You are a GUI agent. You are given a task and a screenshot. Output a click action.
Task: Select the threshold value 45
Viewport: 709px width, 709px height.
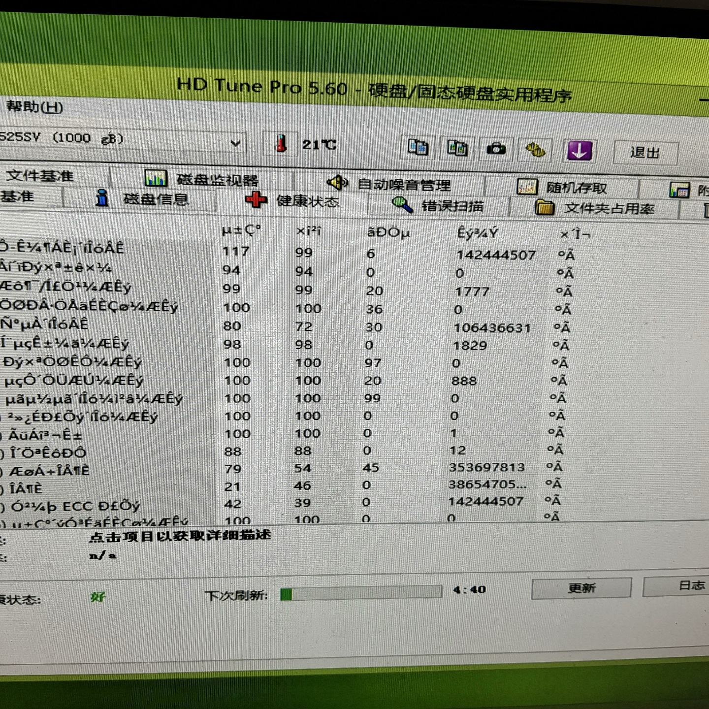[370, 468]
